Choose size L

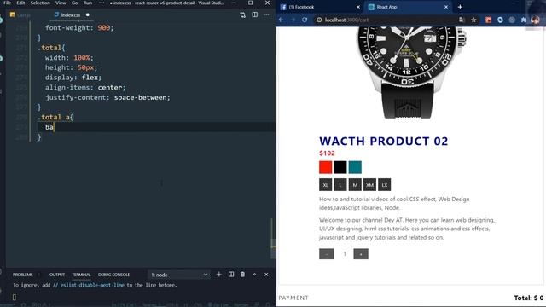(x=340, y=185)
